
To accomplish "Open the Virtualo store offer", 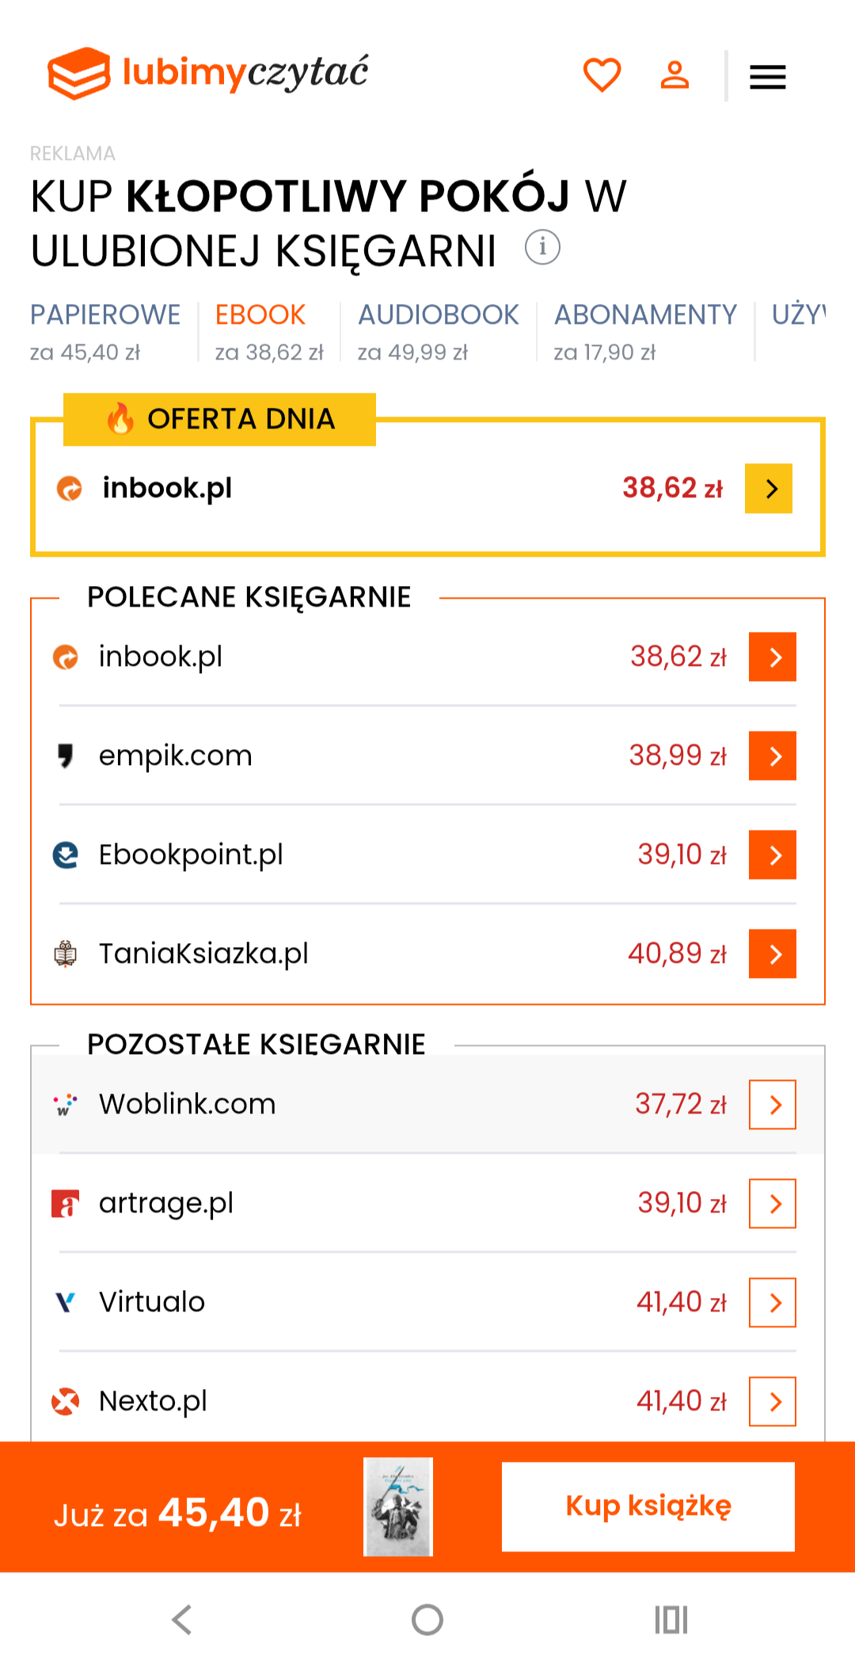I will 152,1302.
